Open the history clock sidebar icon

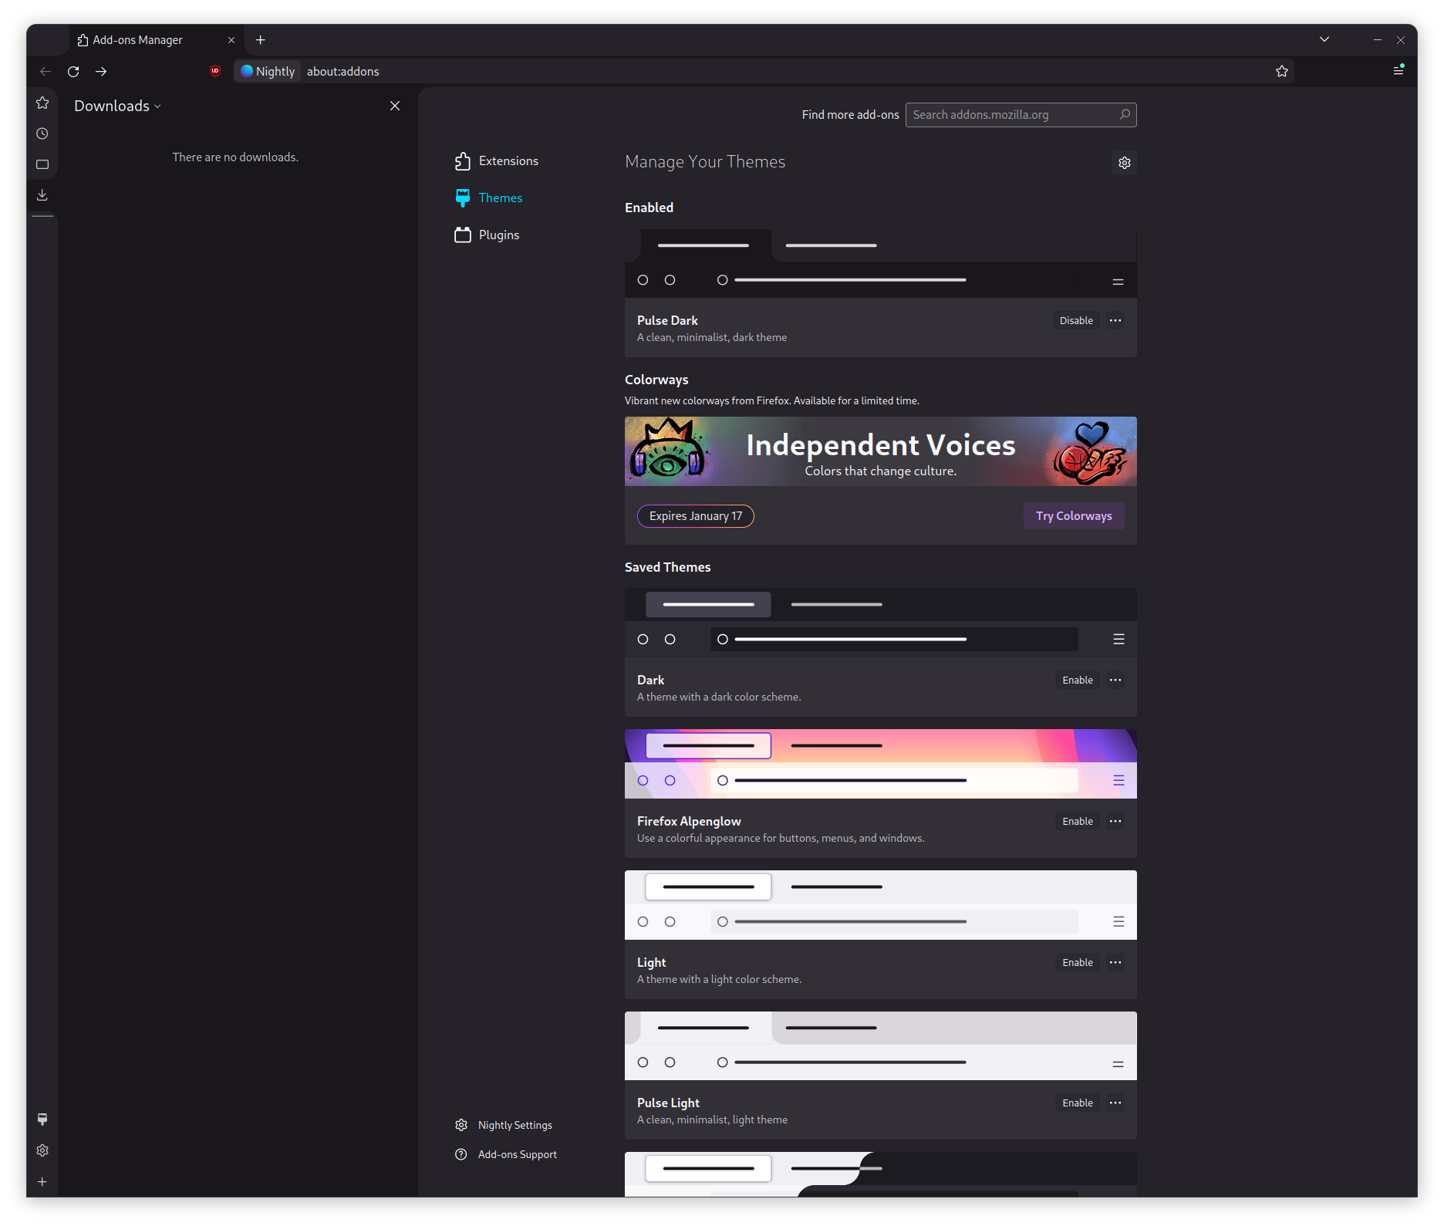pyautogui.click(x=42, y=133)
